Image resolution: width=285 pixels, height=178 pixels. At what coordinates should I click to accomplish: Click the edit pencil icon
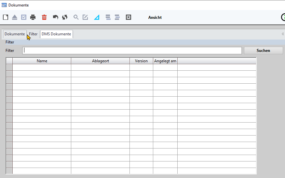tap(85, 17)
